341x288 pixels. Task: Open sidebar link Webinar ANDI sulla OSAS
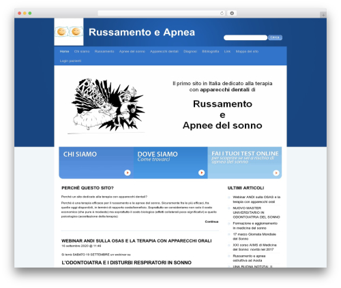click(256, 199)
